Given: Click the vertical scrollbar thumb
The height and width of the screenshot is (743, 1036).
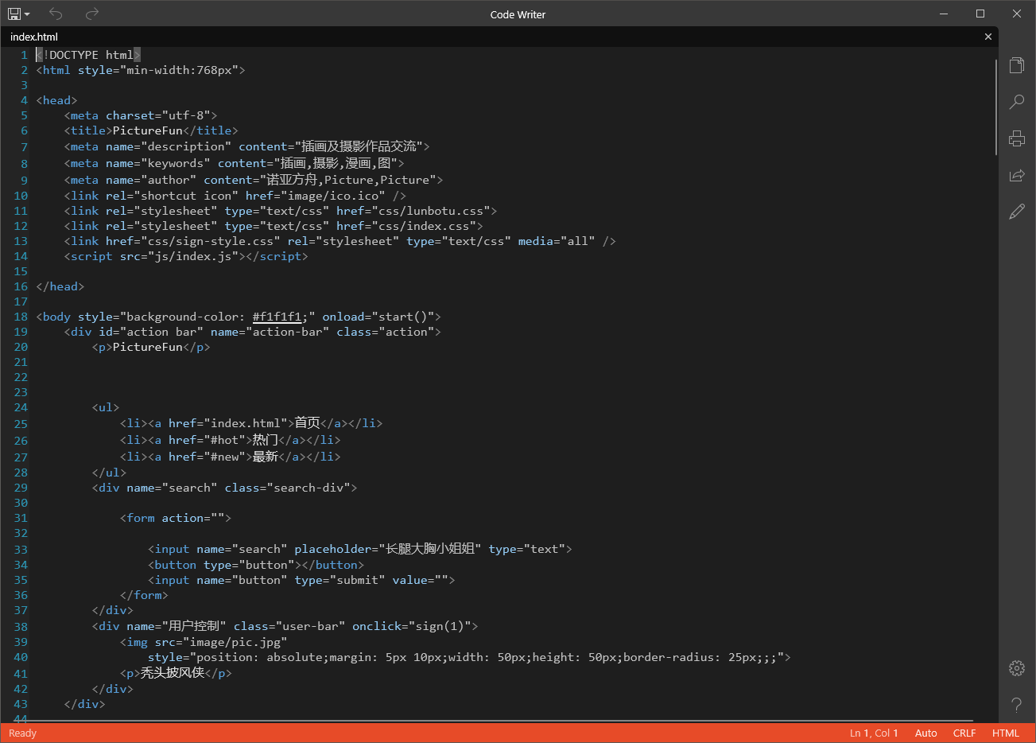Looking at the screenshot, I should pos(995,107).
